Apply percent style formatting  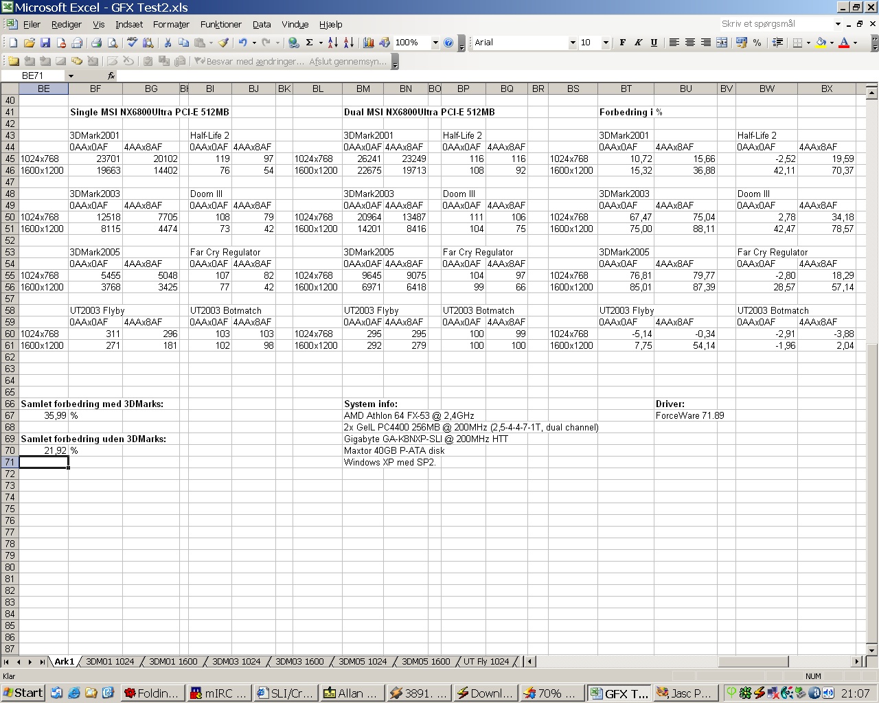(757, 43)
